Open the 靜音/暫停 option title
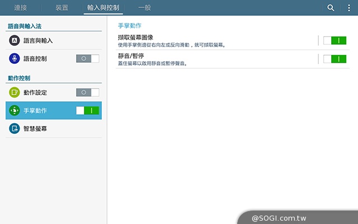The image size is (358, 224). pyautogui.click(x=131, y=56)
